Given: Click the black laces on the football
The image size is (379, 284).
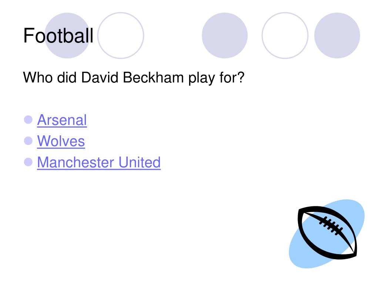Looking at the screenshot, I should pos(331,226).
